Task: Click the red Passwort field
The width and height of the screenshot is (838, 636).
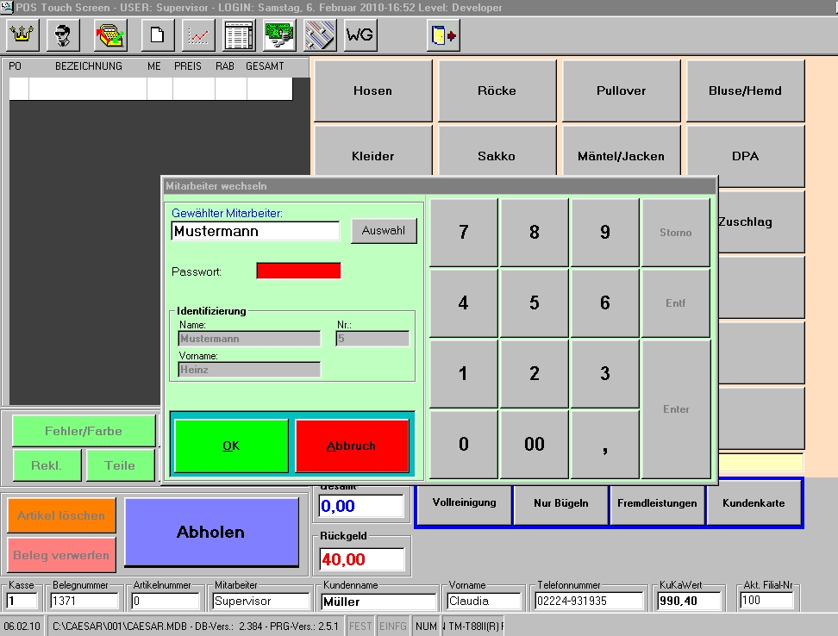Action: click(x=298, y=271)
